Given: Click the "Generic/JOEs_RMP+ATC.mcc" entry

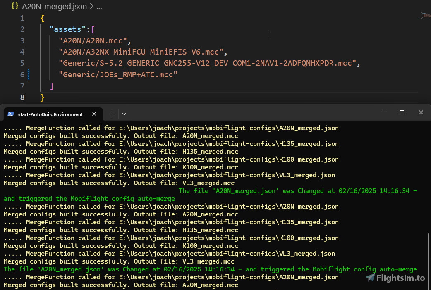Looking at the screenshot, I should coord(118,74).
